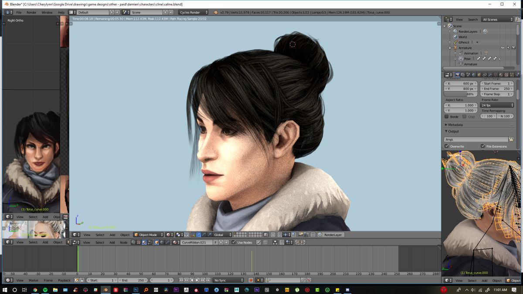Select GPencil in the outliner

pyautogui.click(x=464, y=42)
